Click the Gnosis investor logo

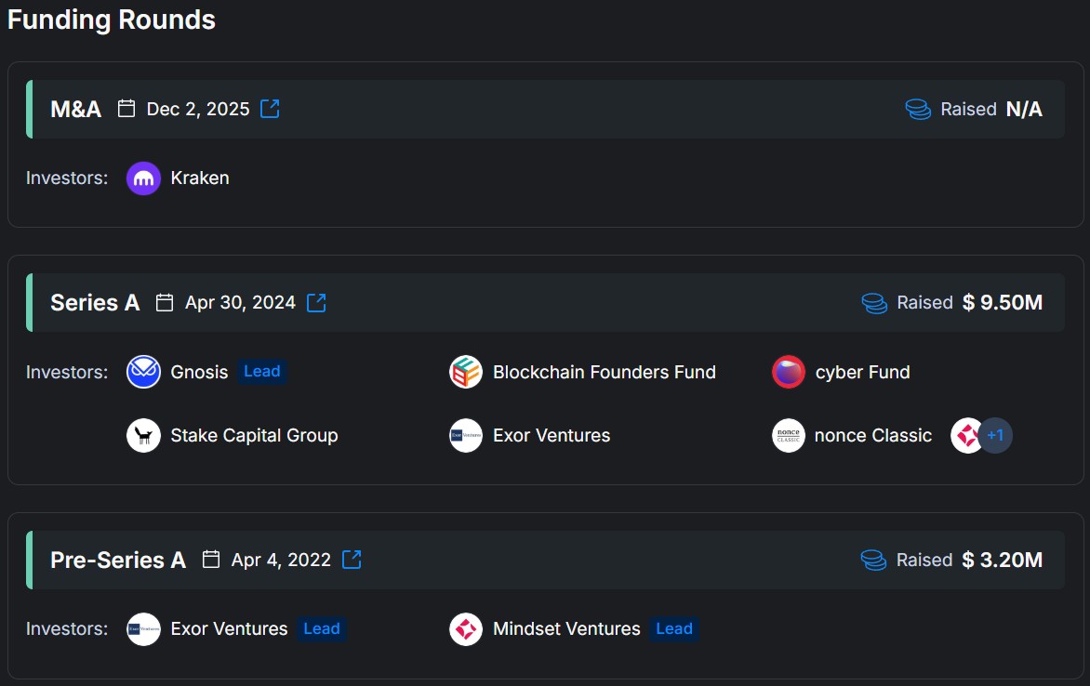point(143,372)
